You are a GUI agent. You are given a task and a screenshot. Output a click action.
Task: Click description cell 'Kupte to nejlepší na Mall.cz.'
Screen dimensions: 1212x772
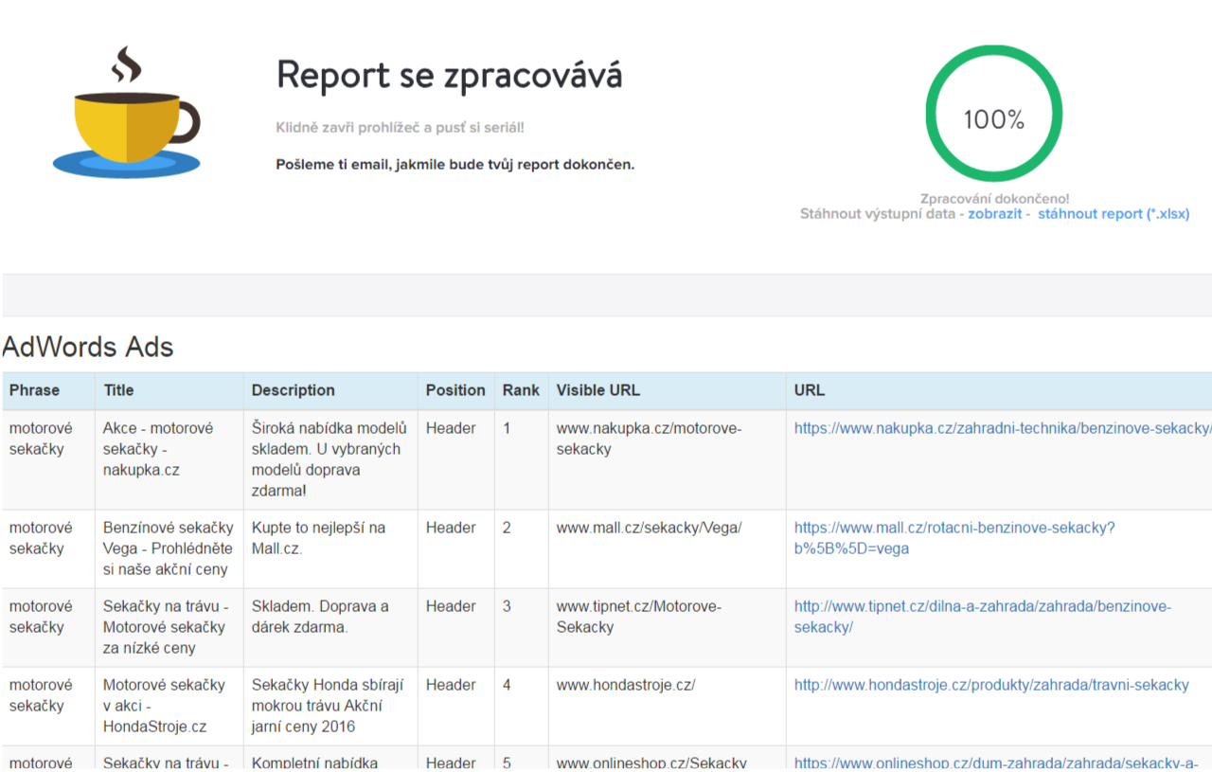point(318,538)
